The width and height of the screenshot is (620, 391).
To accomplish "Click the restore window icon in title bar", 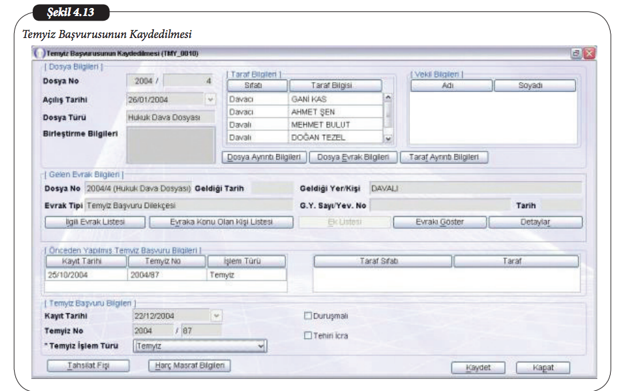I will point(575,53).
